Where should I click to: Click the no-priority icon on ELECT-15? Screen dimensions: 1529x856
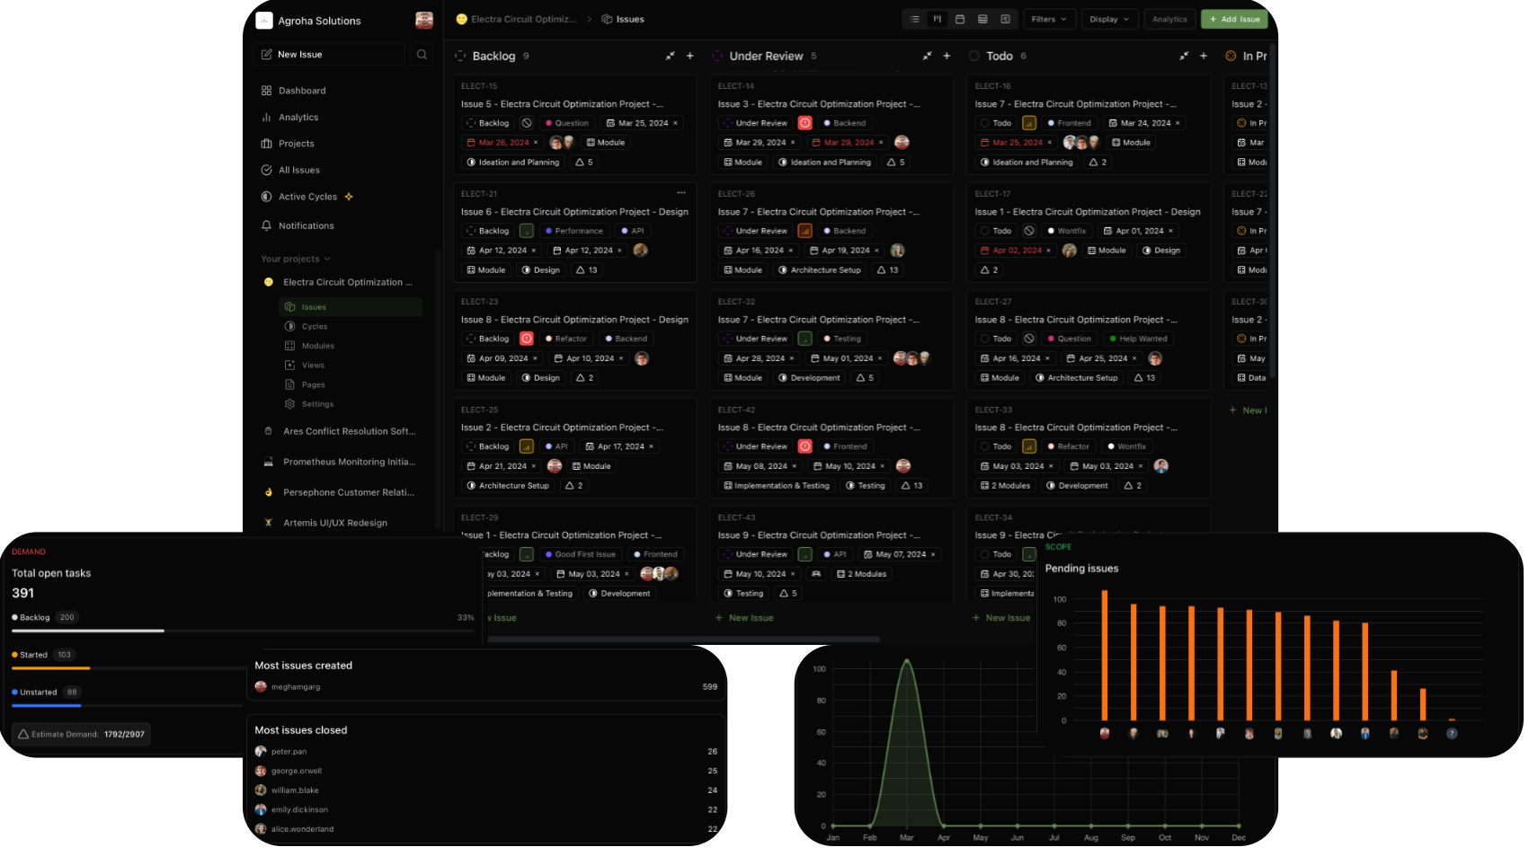[x=527, y=123]
